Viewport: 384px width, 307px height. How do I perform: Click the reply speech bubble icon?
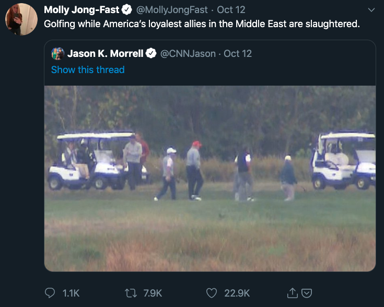[x=51, y=293]
